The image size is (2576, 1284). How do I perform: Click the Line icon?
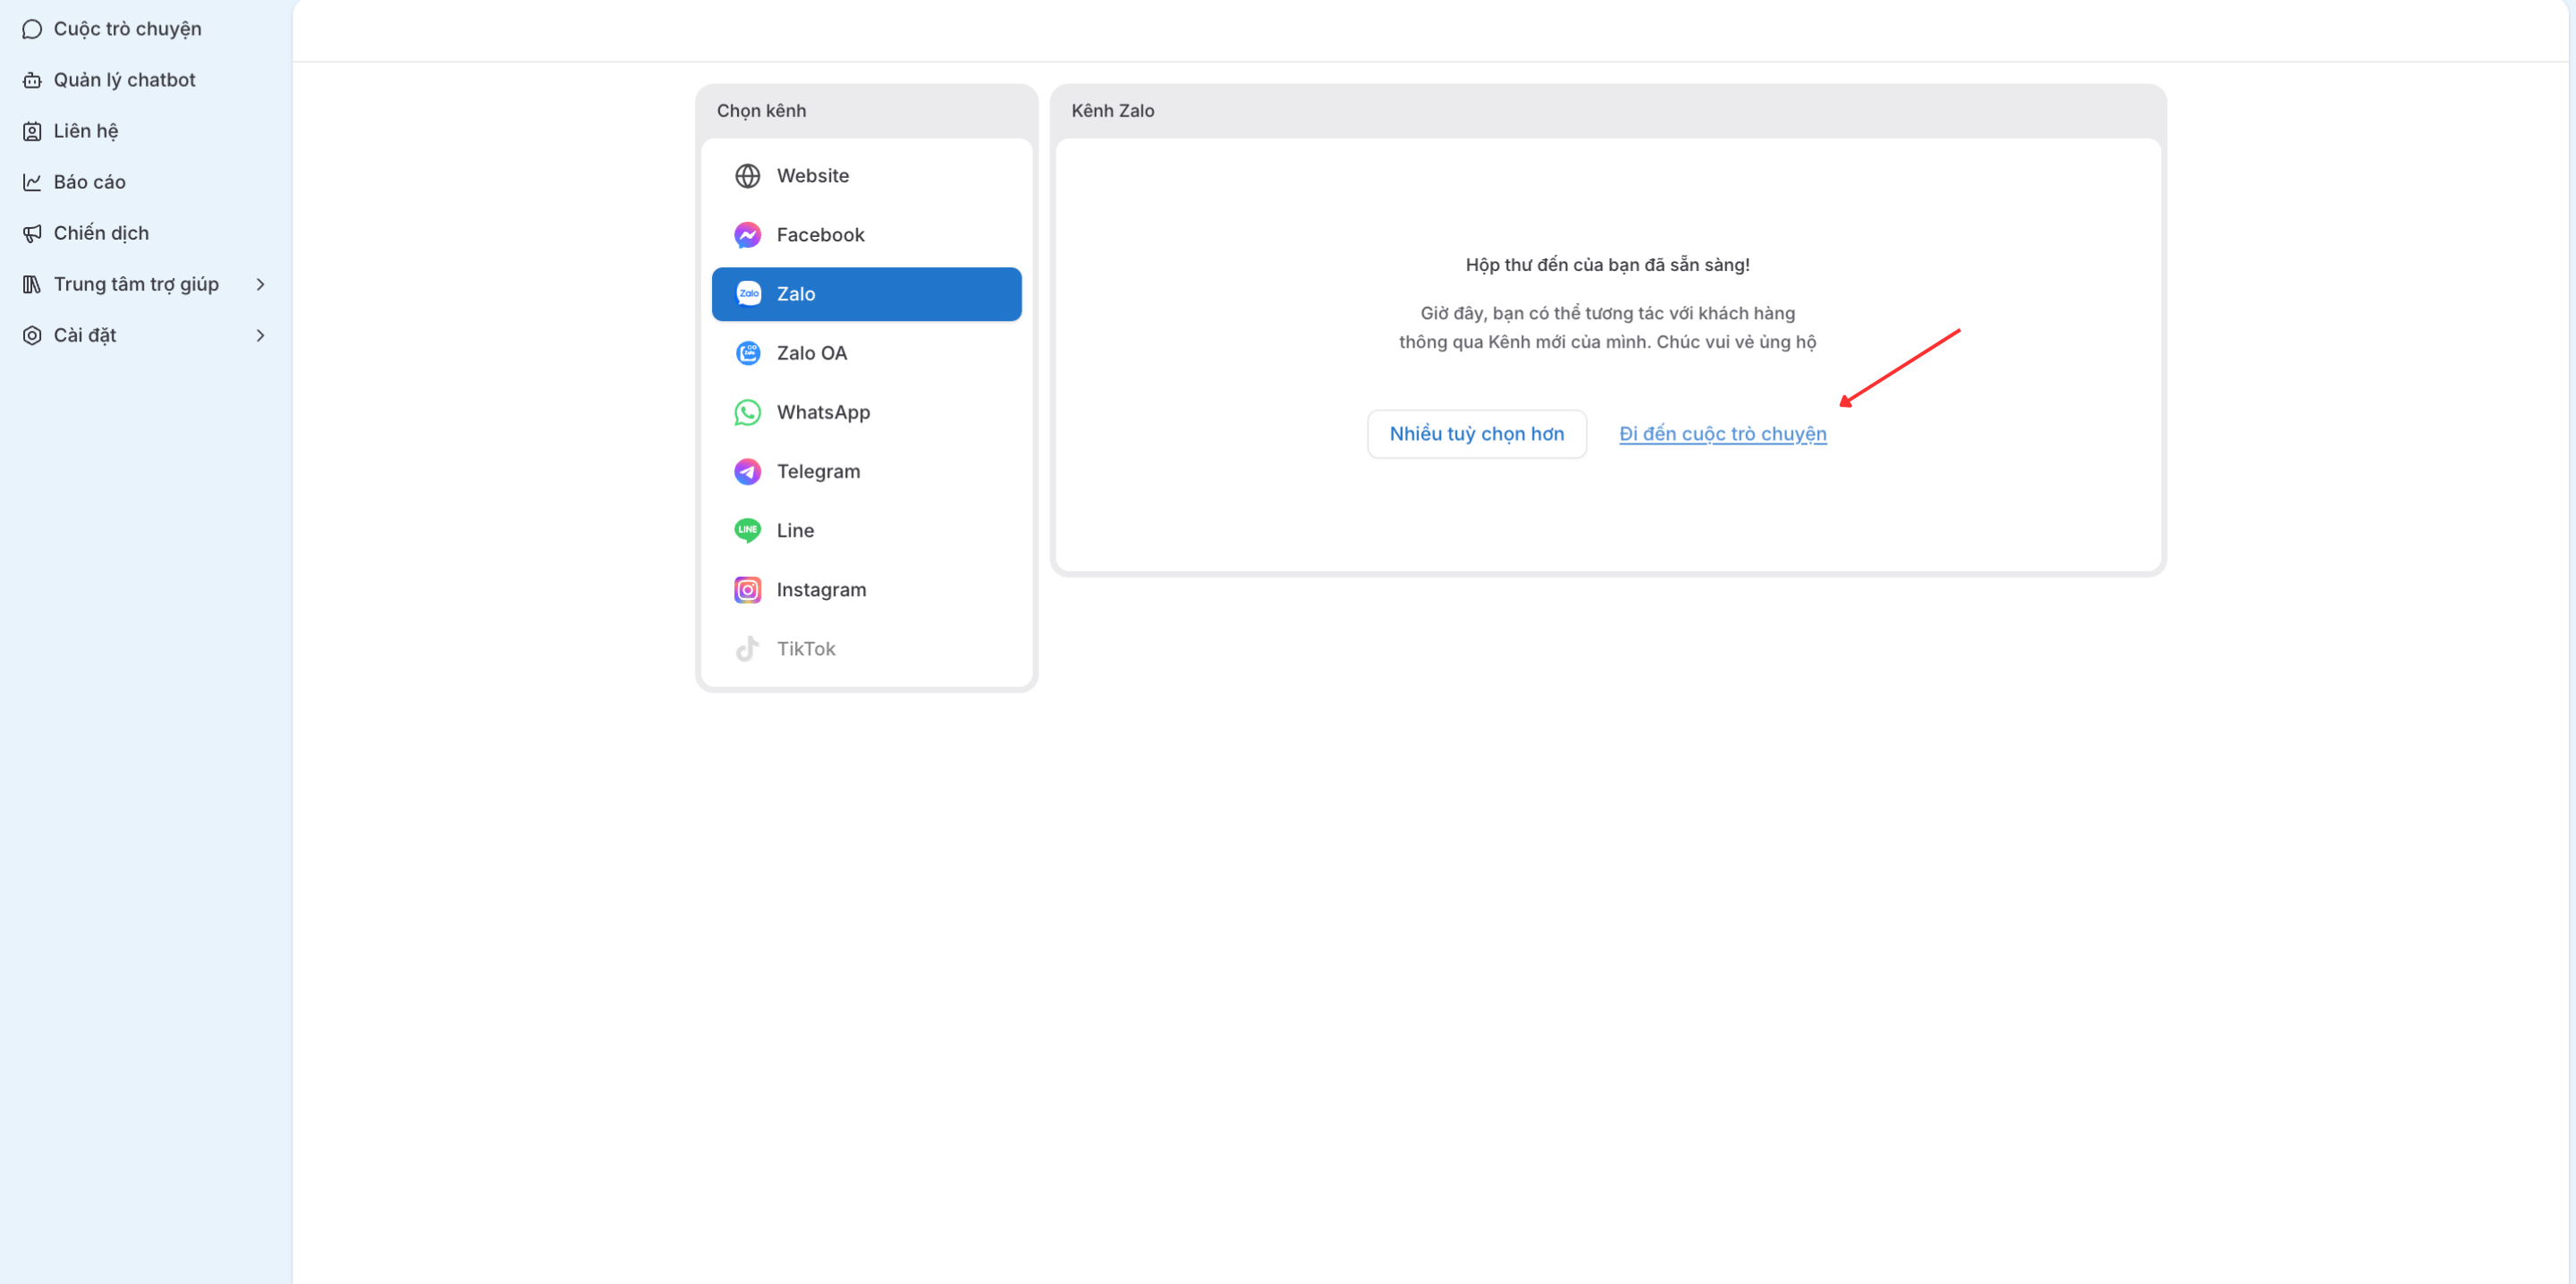[747, 530]
